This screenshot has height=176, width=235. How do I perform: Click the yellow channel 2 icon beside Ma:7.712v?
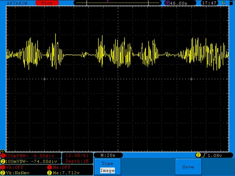point(49,173)
